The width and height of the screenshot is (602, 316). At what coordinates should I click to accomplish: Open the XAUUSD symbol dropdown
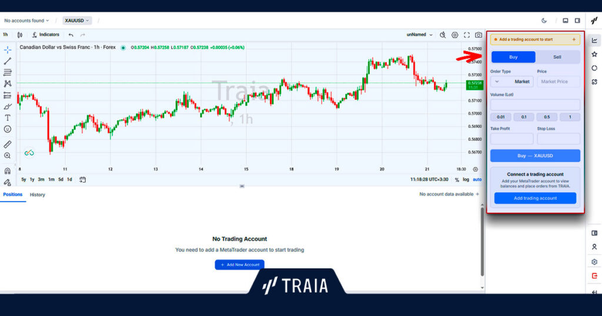(77, 21)
